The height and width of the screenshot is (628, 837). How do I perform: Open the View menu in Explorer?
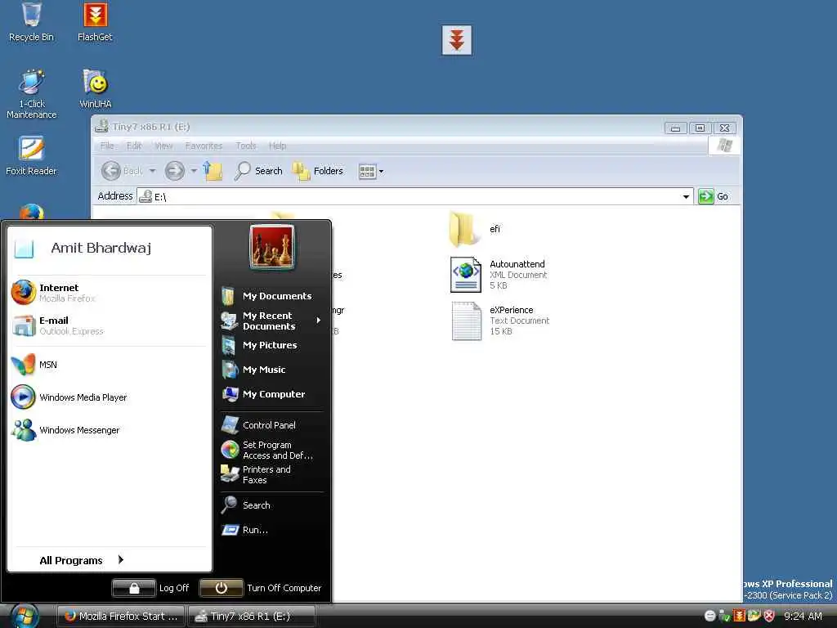point(163,146)
